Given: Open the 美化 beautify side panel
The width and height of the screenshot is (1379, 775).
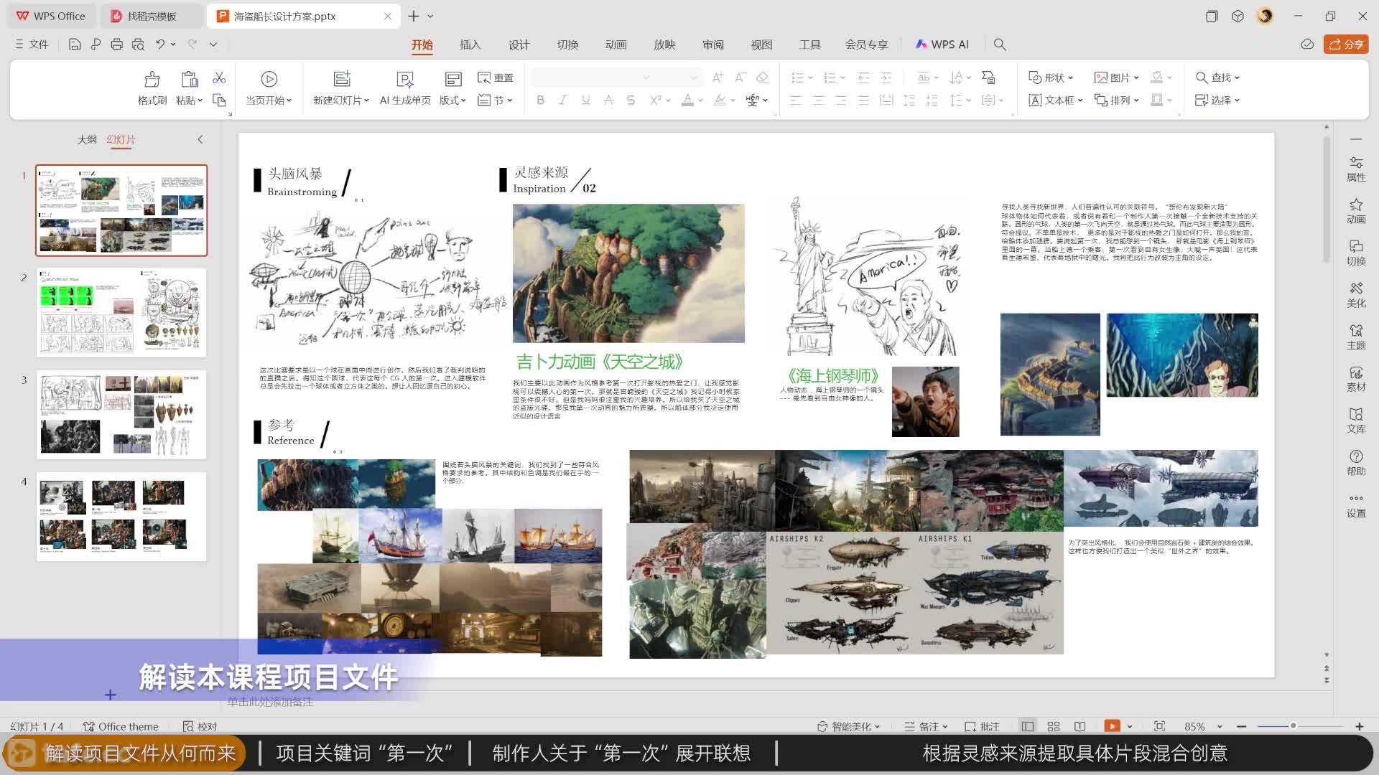Looking at the screenshot, I should [1356, 296].
